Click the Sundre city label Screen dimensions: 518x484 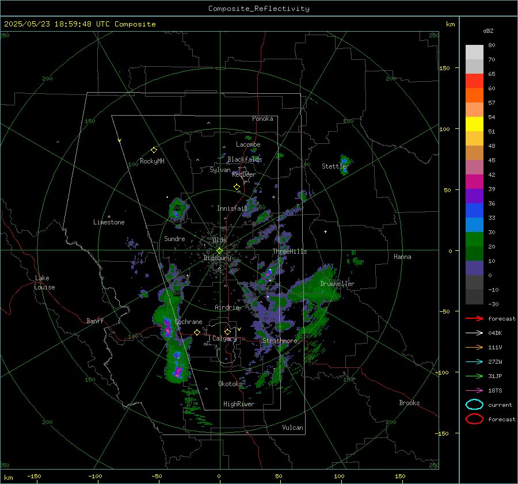tap(174, 239)
